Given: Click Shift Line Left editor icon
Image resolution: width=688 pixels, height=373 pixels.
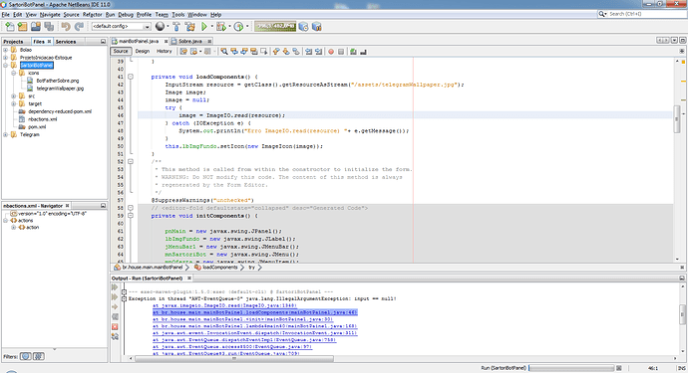Looking at the screenshot, I should coord(309,52).
